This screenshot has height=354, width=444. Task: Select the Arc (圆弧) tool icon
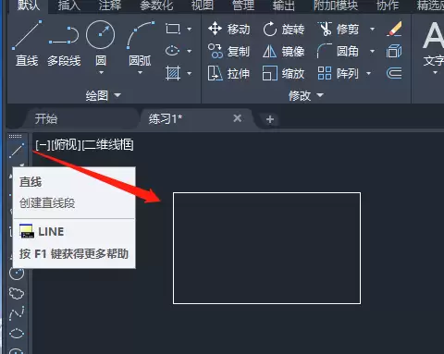[141, 35]
